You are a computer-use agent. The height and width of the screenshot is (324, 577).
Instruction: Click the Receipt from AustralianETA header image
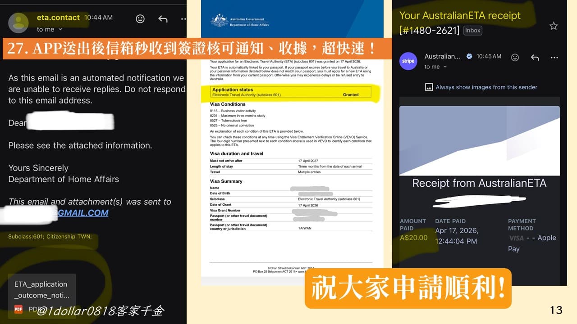(479, 140)
